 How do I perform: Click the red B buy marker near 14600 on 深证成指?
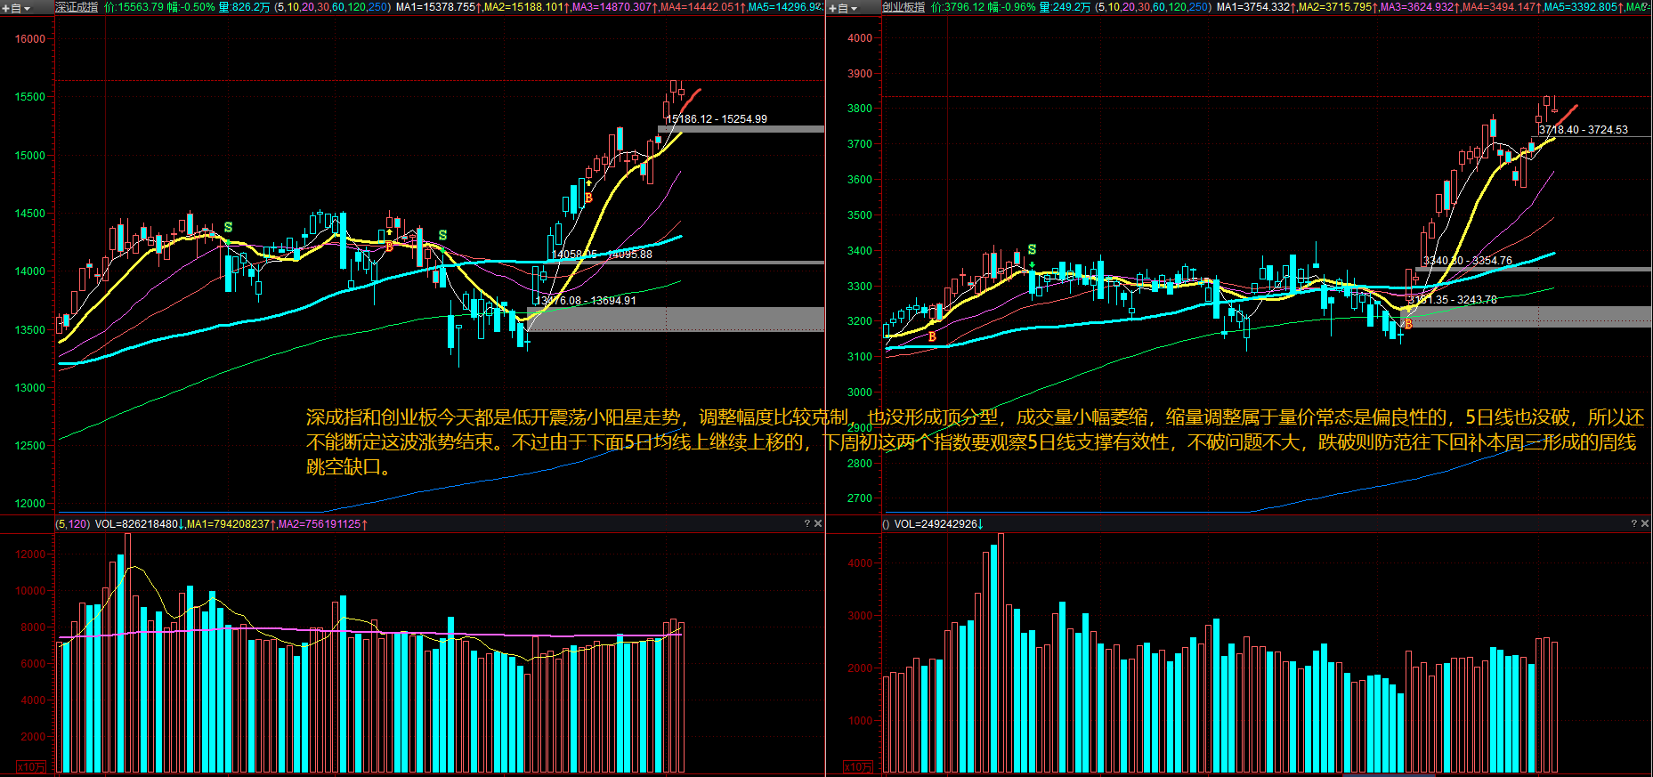point(588,198)
